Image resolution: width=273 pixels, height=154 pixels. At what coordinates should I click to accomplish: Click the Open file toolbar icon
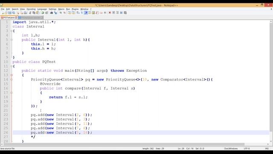click(x=6, y=13)
